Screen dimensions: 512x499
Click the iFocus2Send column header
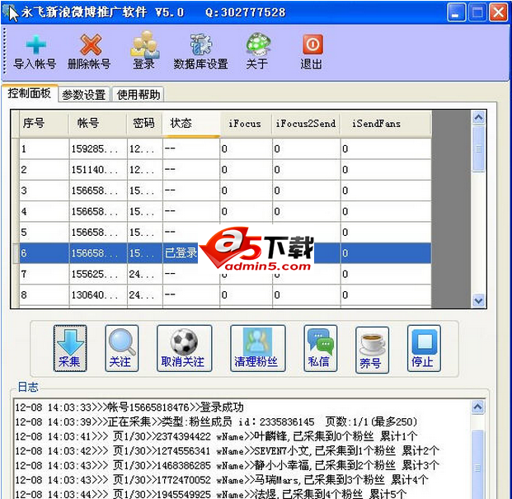click(x=306, y=124)
